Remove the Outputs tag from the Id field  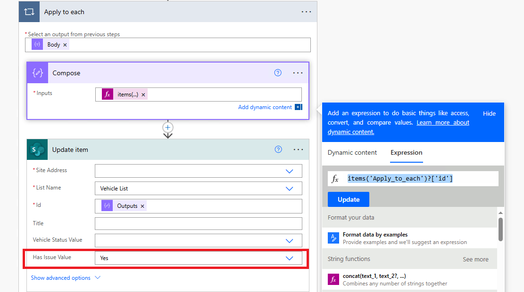point(143,205)
